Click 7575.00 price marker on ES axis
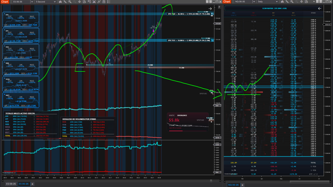The image size is (333, 187). [x=218, y=23]
